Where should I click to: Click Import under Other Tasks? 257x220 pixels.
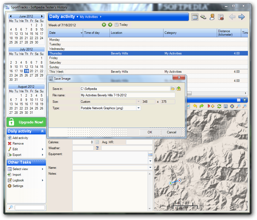[x=17, y=175]
